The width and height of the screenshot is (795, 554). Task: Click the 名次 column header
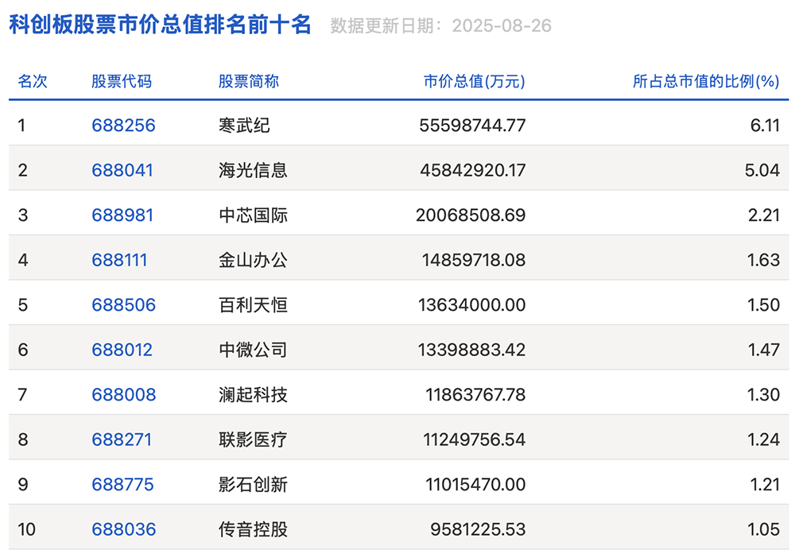click(33, 81)
